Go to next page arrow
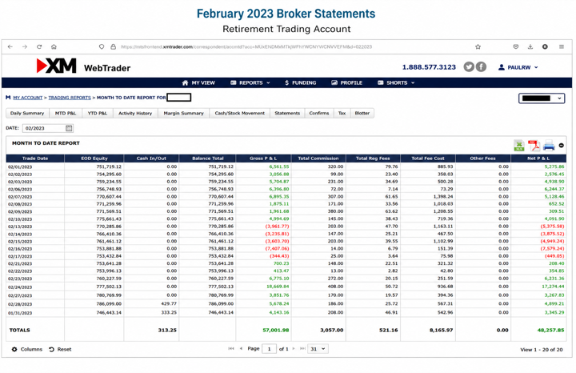 [x=294, y=348]
